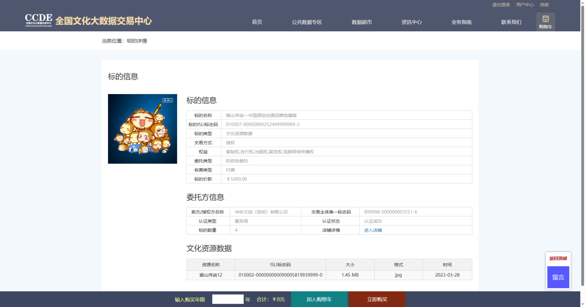This screenshot has width=585, height=307.
Task: Open 消息 link at top
Action: (544, 5)
